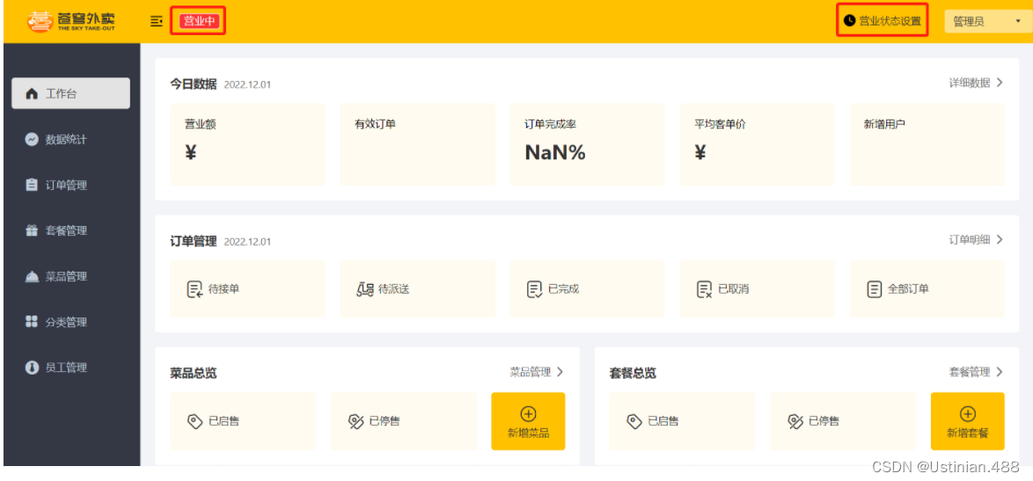Viewport: 1033px width, 481px height.
Task: Click the 新增套餐 button label
Action: (x=968, y=433)
